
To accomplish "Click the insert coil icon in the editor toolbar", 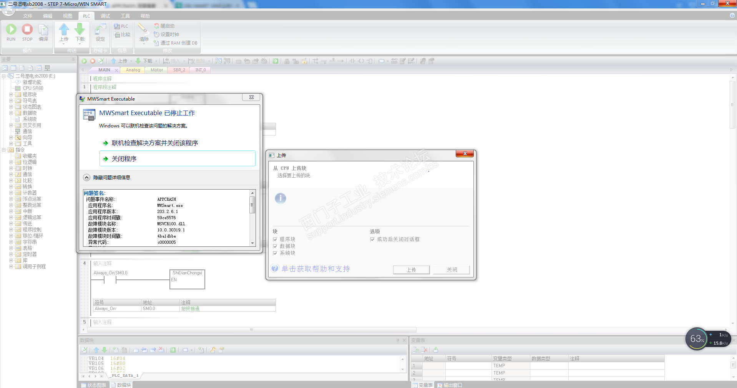I will coord(361,61).
